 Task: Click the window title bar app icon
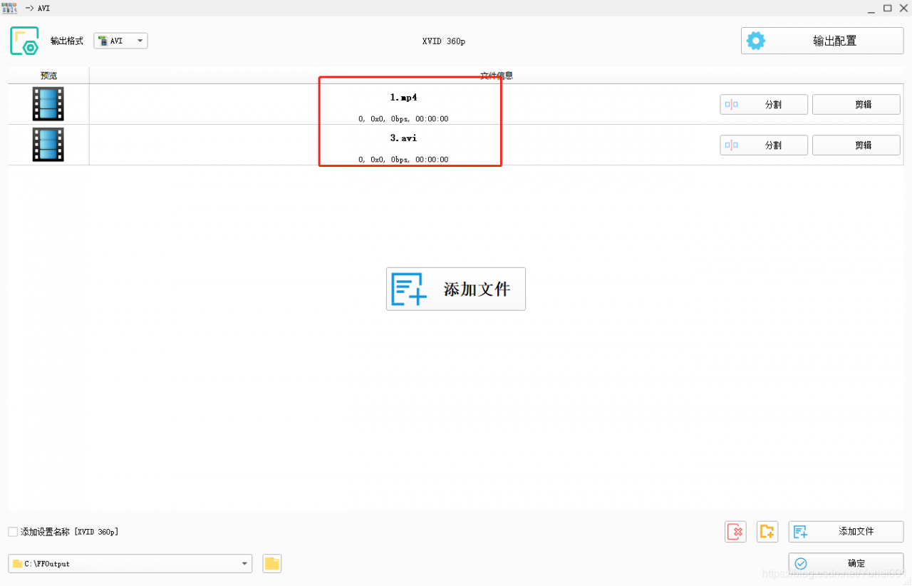click(x=10, y=8)
